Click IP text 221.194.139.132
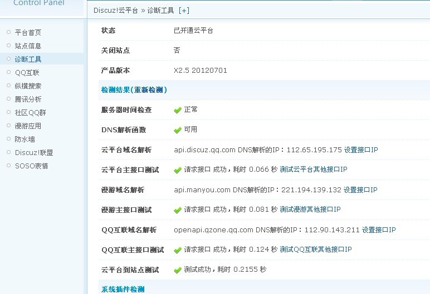This screenshot has width=430, height=294. click(x=311, y=190)
